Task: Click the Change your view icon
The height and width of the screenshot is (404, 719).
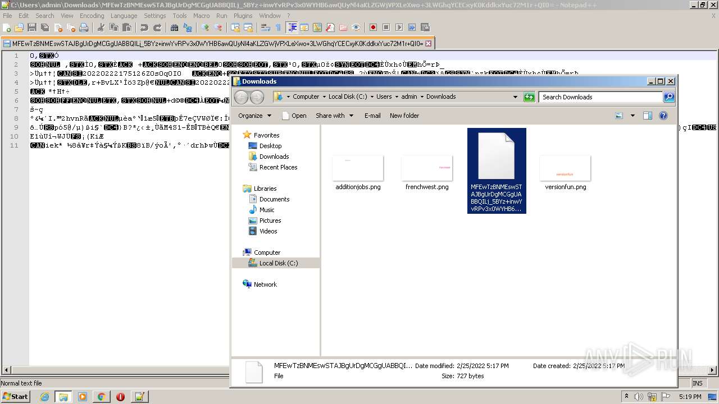Action: 619,116
